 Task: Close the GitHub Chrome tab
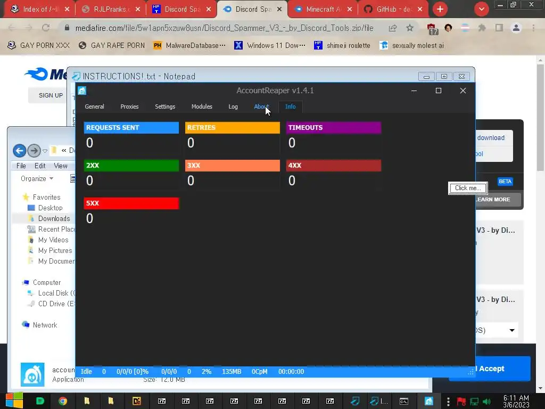click(x=420, y=10)
